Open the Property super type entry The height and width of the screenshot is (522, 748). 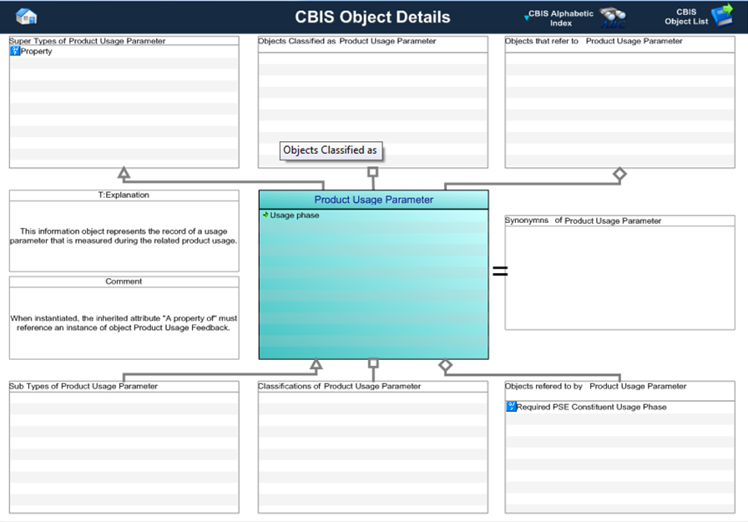[36, 51]
